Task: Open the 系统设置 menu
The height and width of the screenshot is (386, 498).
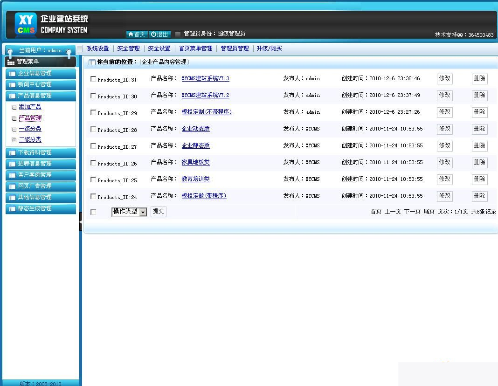Action: coord(98,48)
